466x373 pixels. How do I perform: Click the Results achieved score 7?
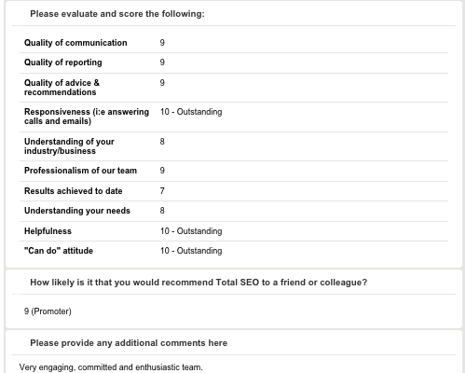[x=162, y=191]
